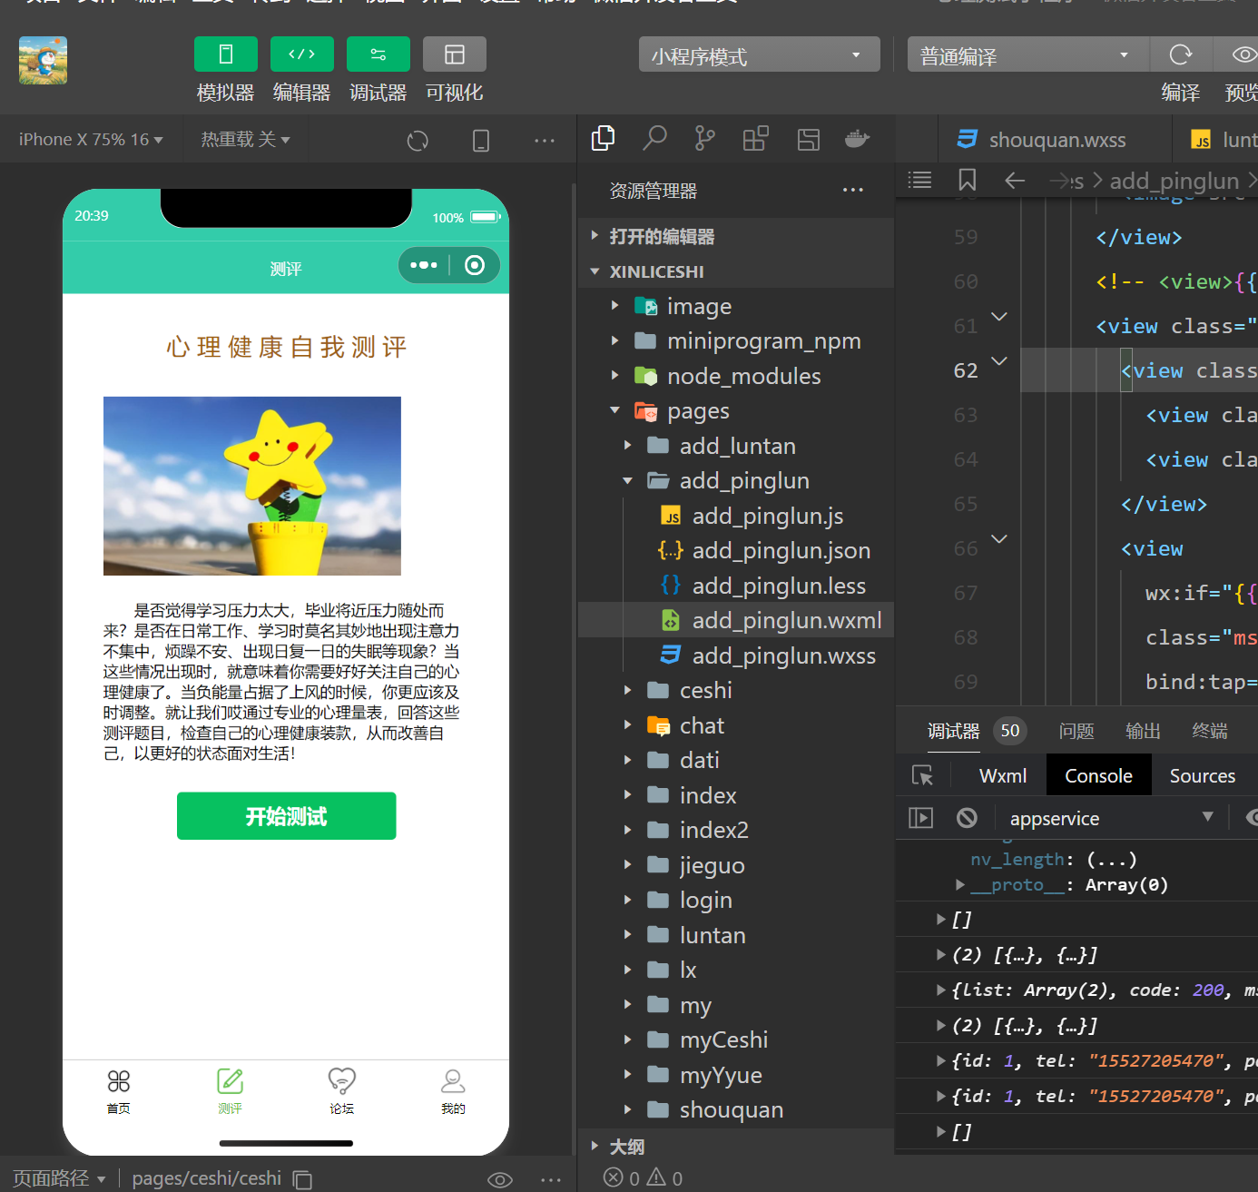Expand the chat folder
The image size is (1258, 1192).
[x=736, y=725]
